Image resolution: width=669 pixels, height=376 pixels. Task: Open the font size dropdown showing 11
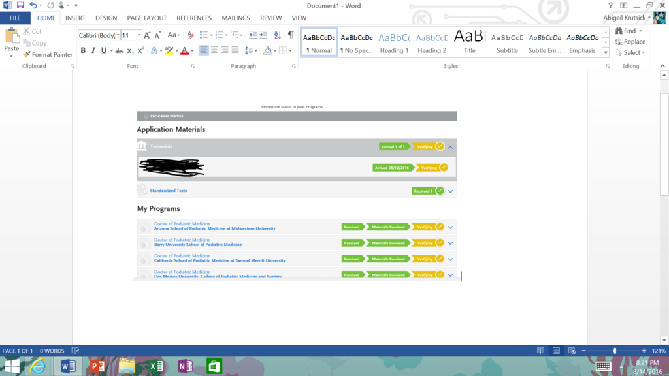click(x=131, y=35)
